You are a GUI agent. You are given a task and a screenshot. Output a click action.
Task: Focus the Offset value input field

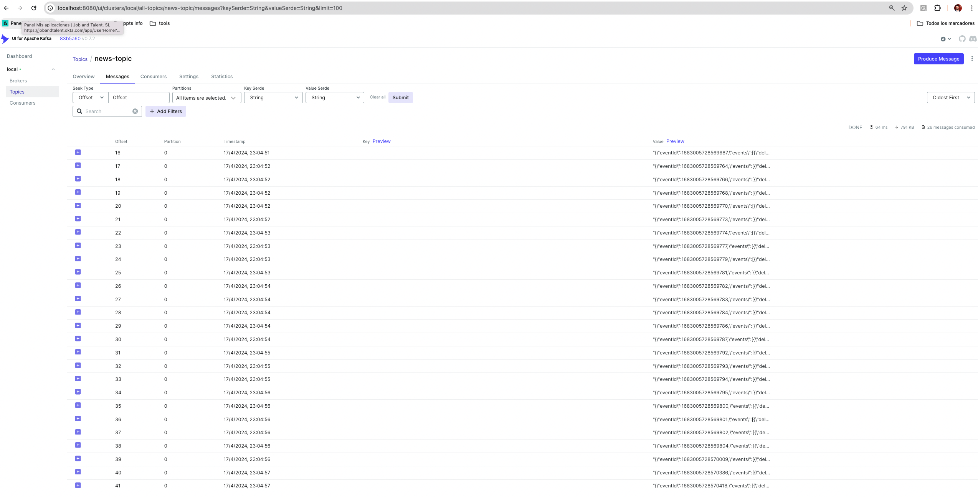[x=139, y=98]
